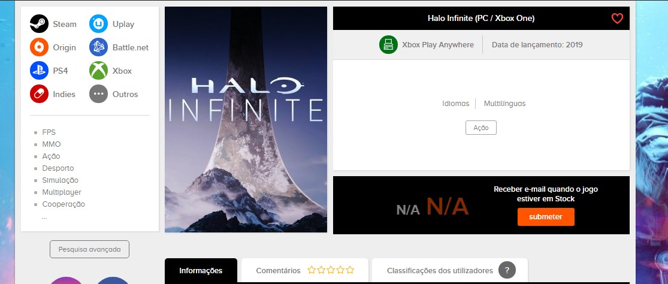This screenshot has width=668, height=284.
Task: Open the Battle.net platform icon
Action: 98,47
